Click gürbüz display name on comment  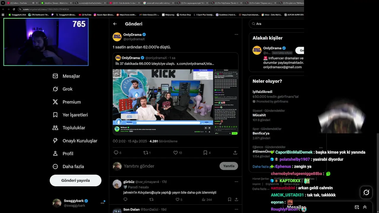129,182
